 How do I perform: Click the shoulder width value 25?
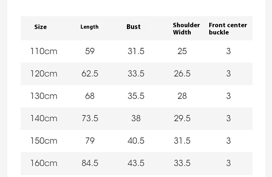pos(182,51)
